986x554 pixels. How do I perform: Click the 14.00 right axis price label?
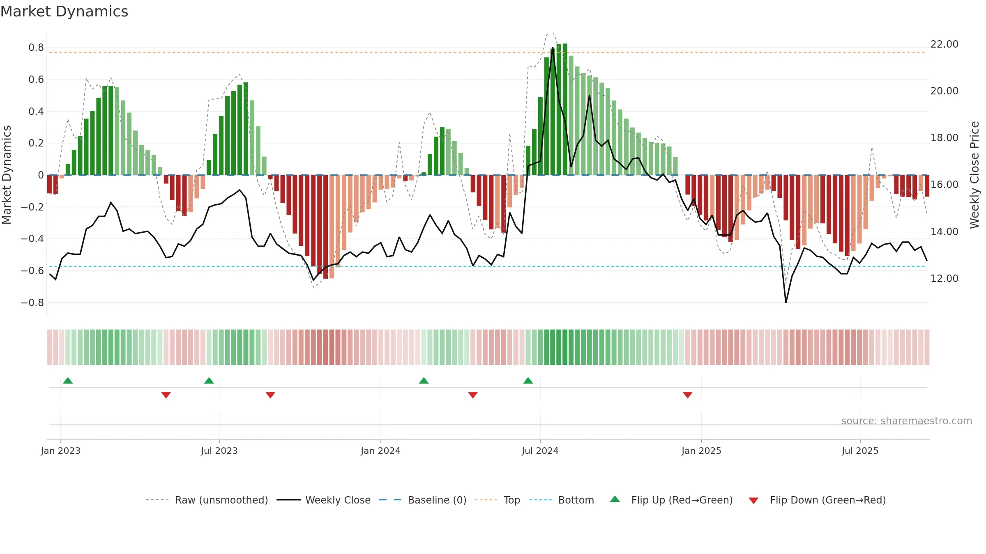click(x=945, y=231)
